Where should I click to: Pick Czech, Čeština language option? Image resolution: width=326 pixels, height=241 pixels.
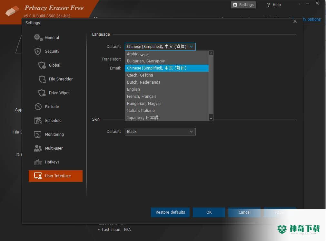[x=167, y=75]
